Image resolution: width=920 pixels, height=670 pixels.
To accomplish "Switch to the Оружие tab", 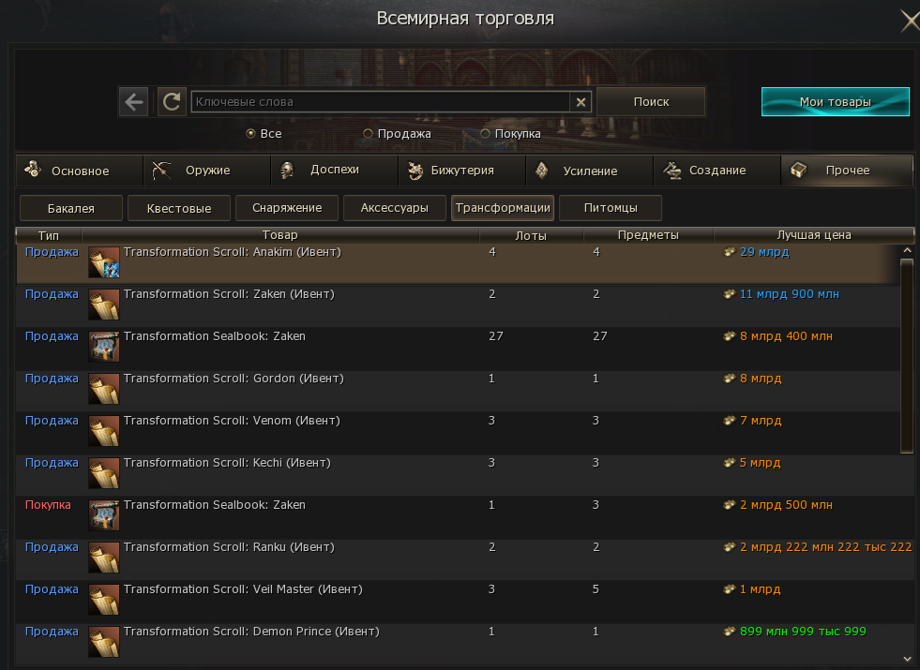I will click(x=207, y=171).
